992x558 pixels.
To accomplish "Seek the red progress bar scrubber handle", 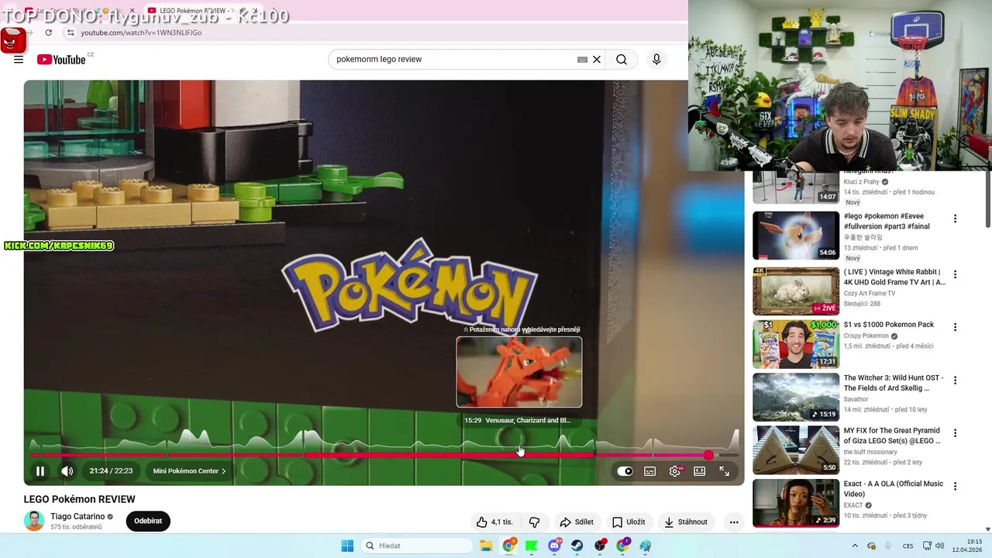I will point(708,455).
